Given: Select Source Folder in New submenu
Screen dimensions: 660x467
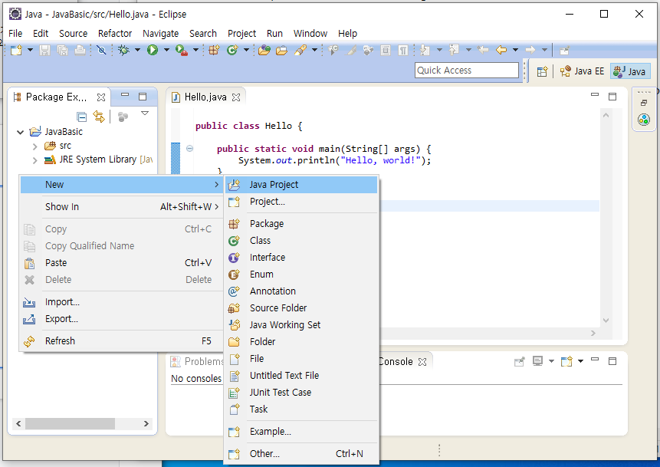Looking at the screenshot, I should coord(301,307).
